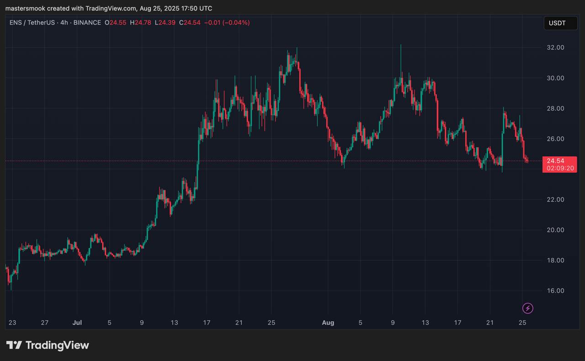This screenshot has width=585, height=361.
Task: Open the USDT currency selector
Action: pyautogui.click(x=560, y=23)
